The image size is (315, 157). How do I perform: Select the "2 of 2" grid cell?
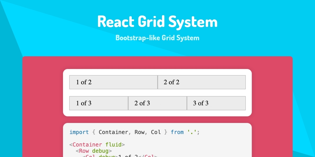[201, 82]
